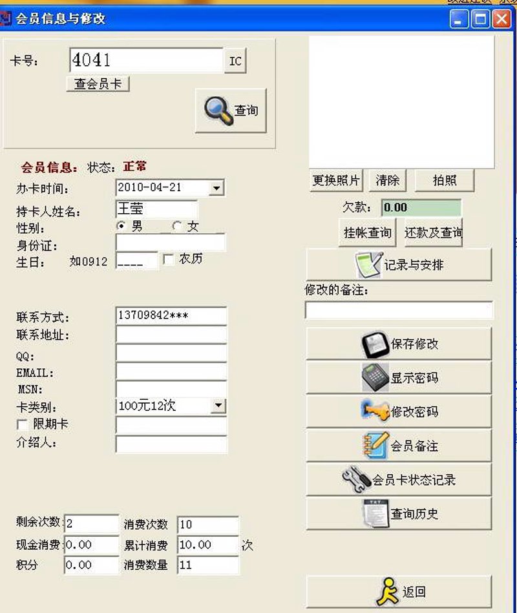Click the 挂帐查询 button

(367, 233)
